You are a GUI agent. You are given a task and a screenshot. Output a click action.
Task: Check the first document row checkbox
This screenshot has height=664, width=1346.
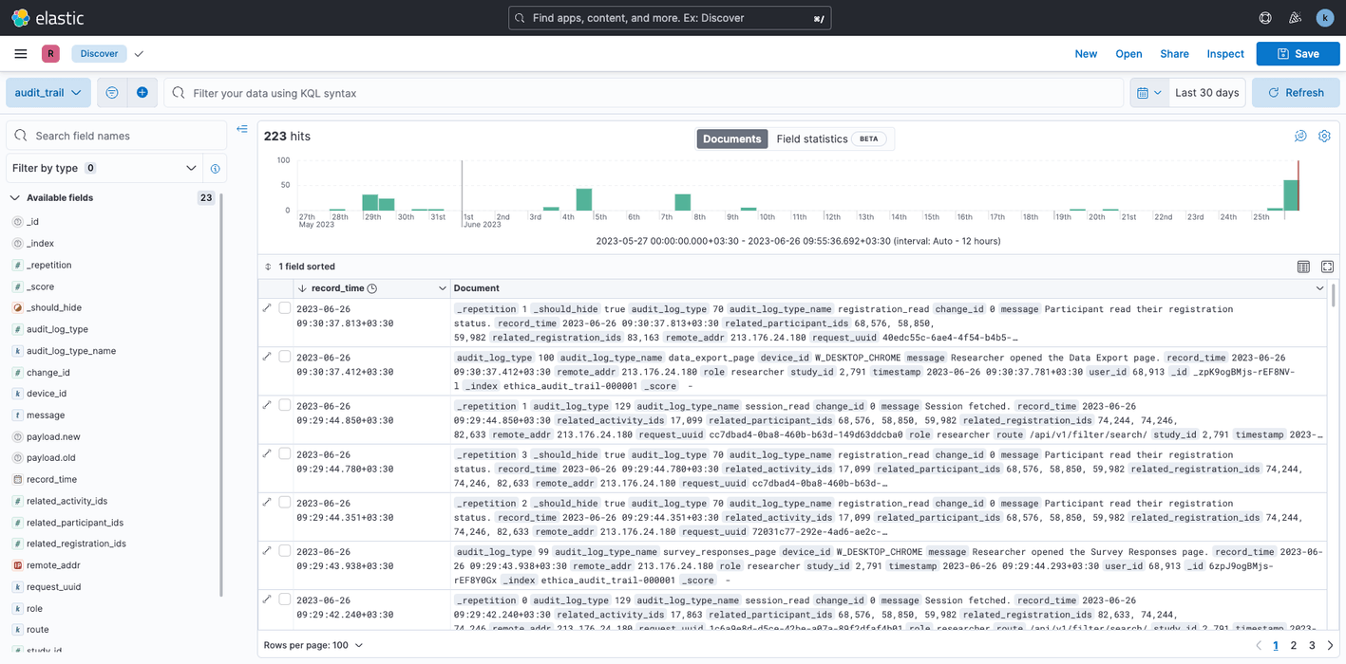[x=285, y=308]
